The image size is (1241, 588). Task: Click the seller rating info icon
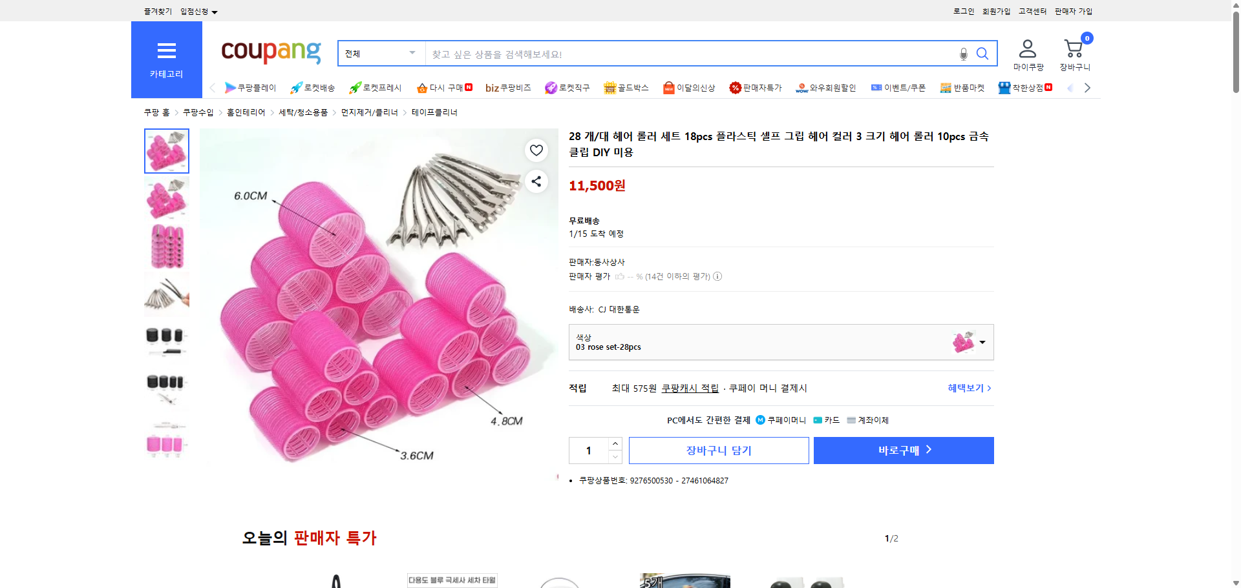point(717,276)
